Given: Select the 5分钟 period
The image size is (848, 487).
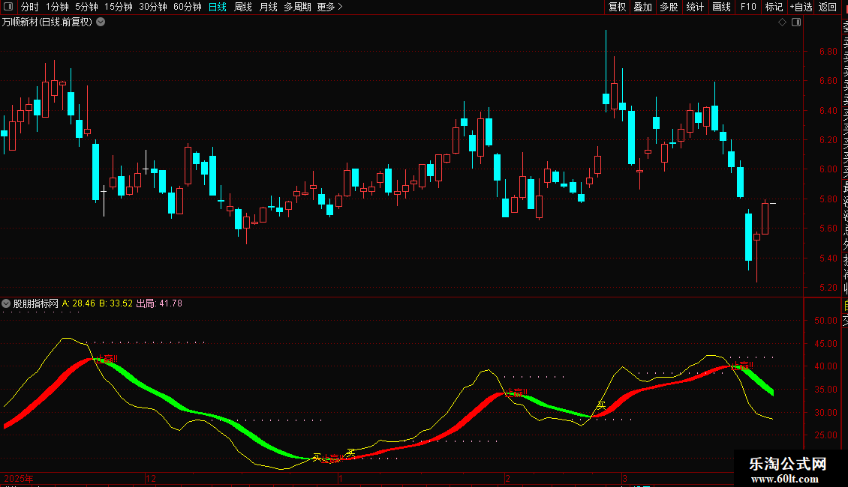Looking at the screenshot, I should (86, 7).
